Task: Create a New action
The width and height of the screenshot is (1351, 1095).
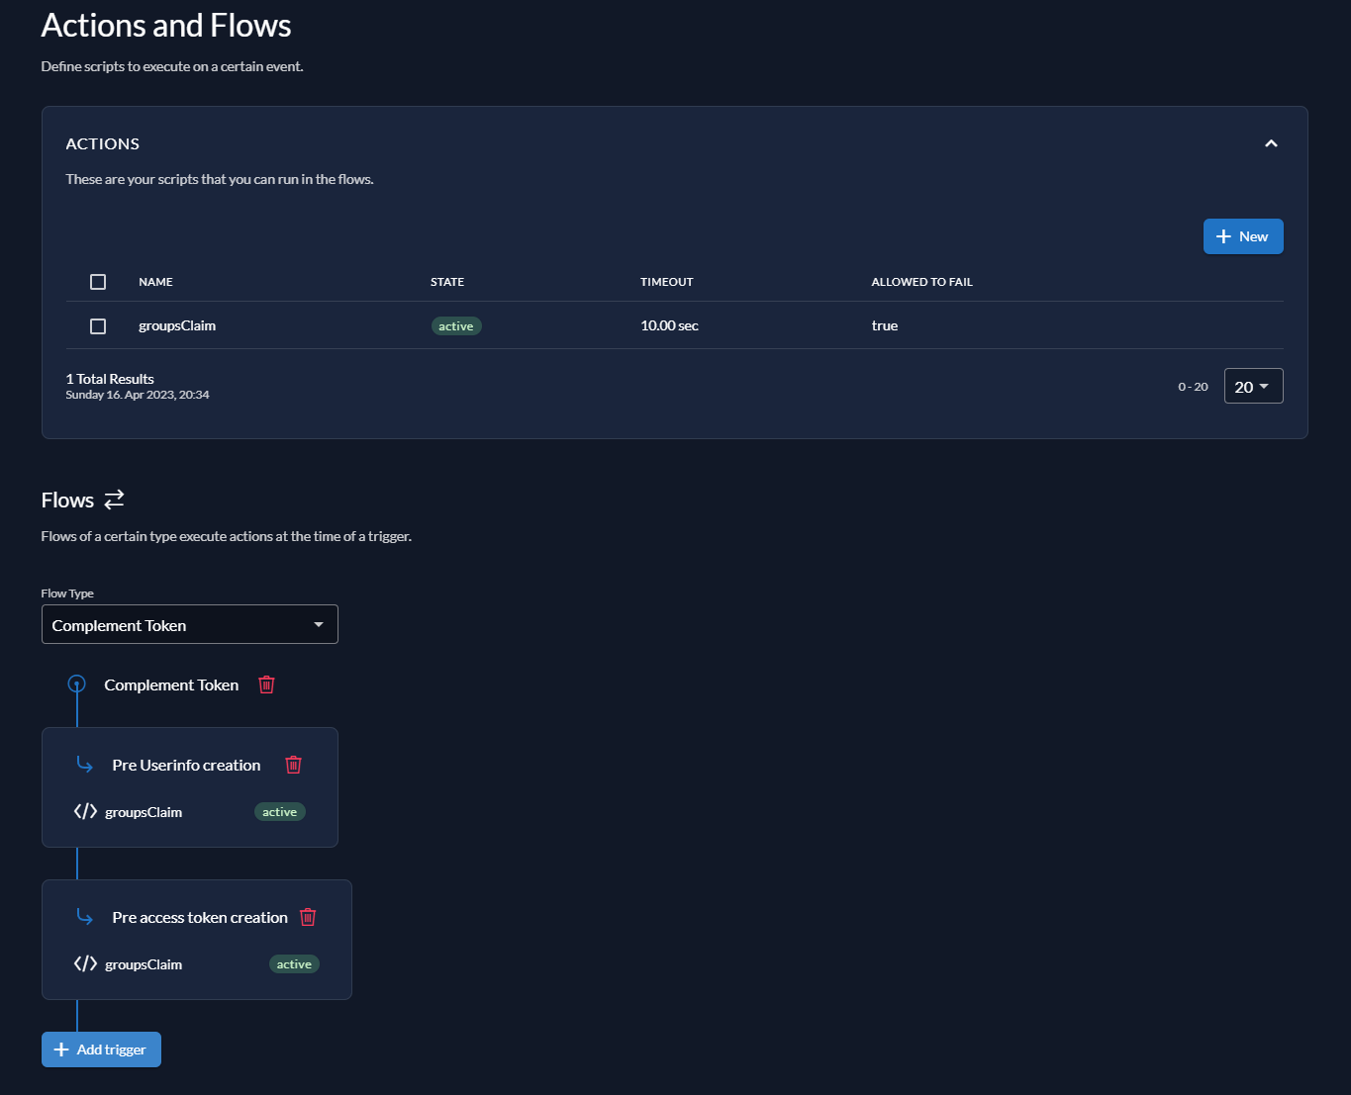Action: tap(1242, 236)
